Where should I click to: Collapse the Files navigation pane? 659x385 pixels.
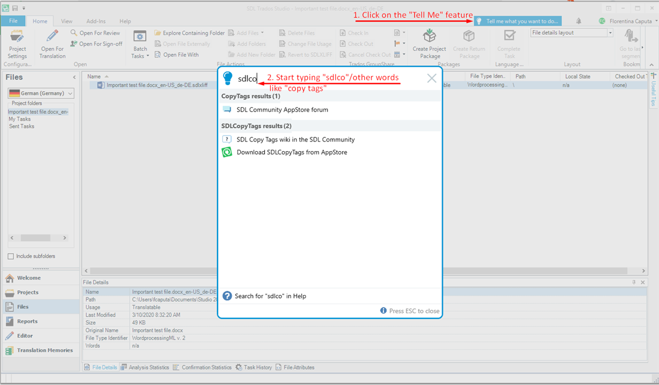click(x=74, y=77)
